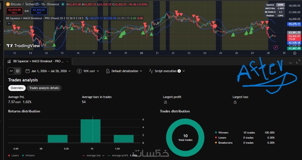Click the tallest 1% returns distribution bar
Viewport: 302px width, 160px height.
tap(91, 131)
